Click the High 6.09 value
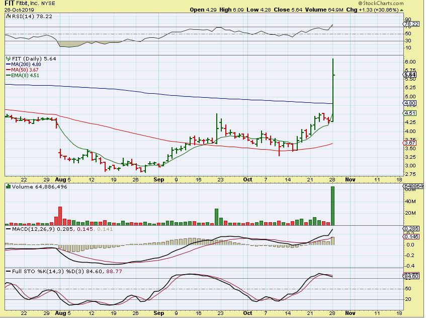 [x=231, y=10]
